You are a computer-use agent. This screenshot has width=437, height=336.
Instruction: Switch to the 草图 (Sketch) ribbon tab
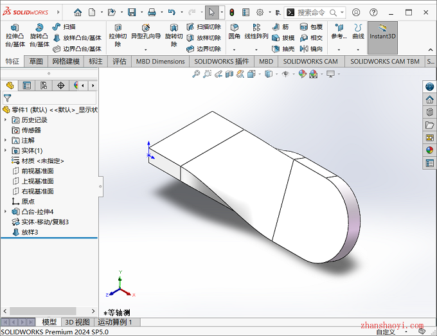tap(36, 61)
